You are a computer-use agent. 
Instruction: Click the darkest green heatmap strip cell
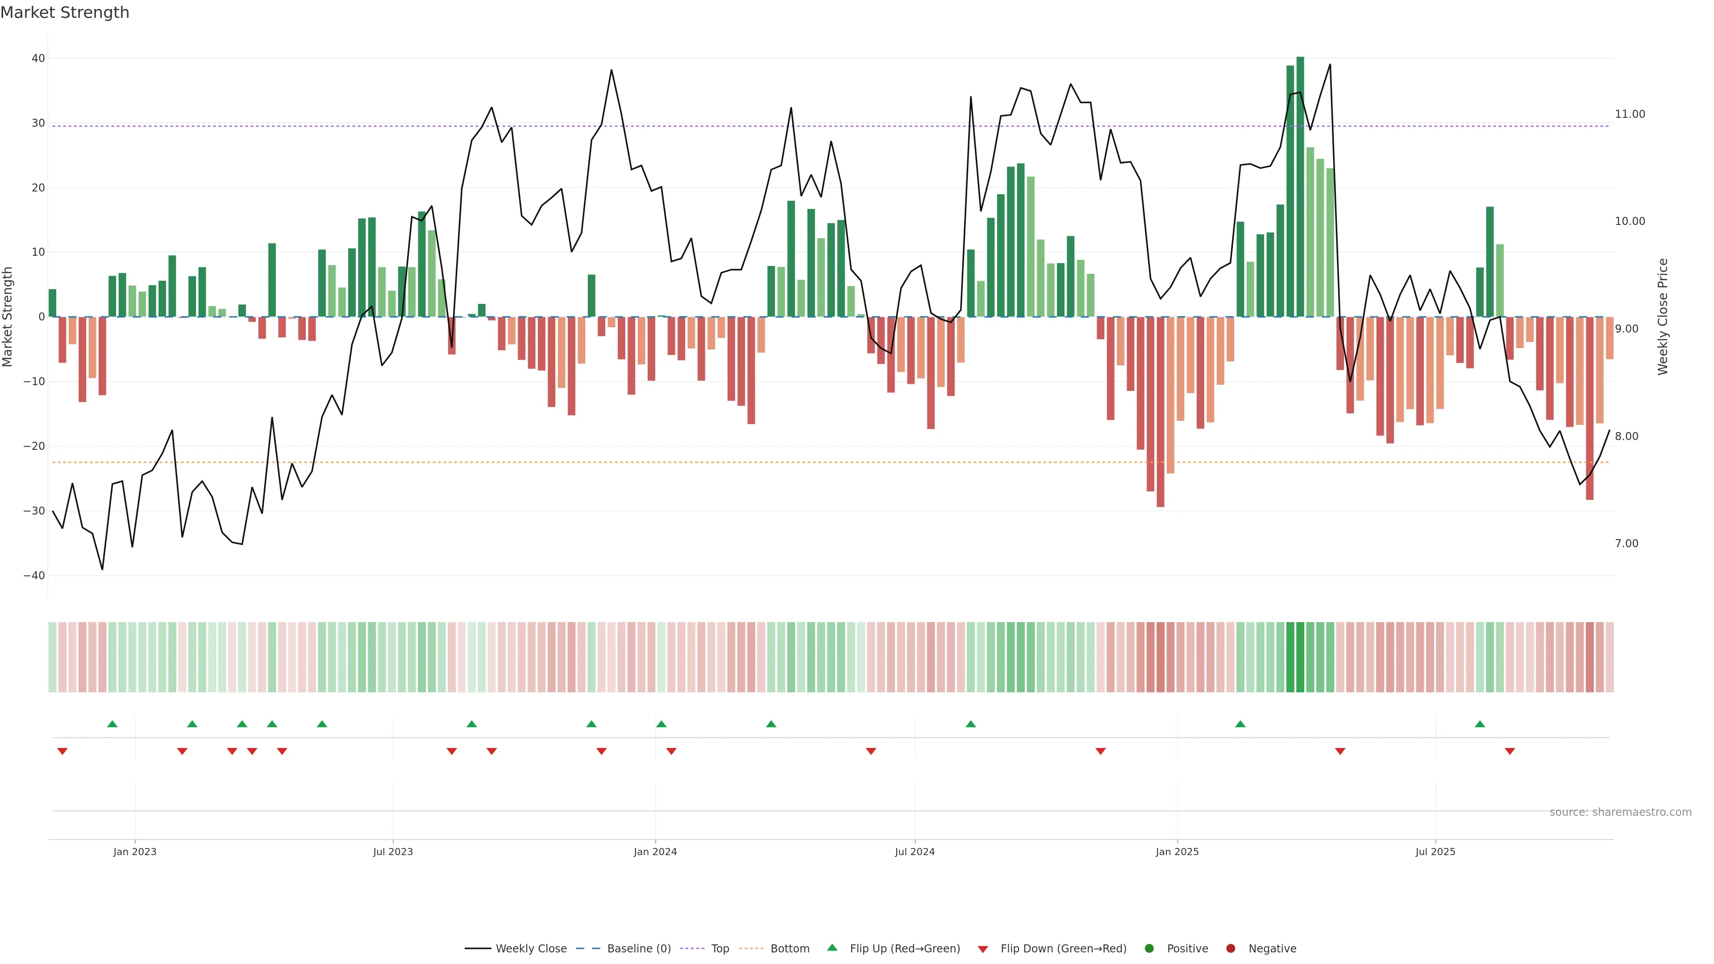(1300, 657)
